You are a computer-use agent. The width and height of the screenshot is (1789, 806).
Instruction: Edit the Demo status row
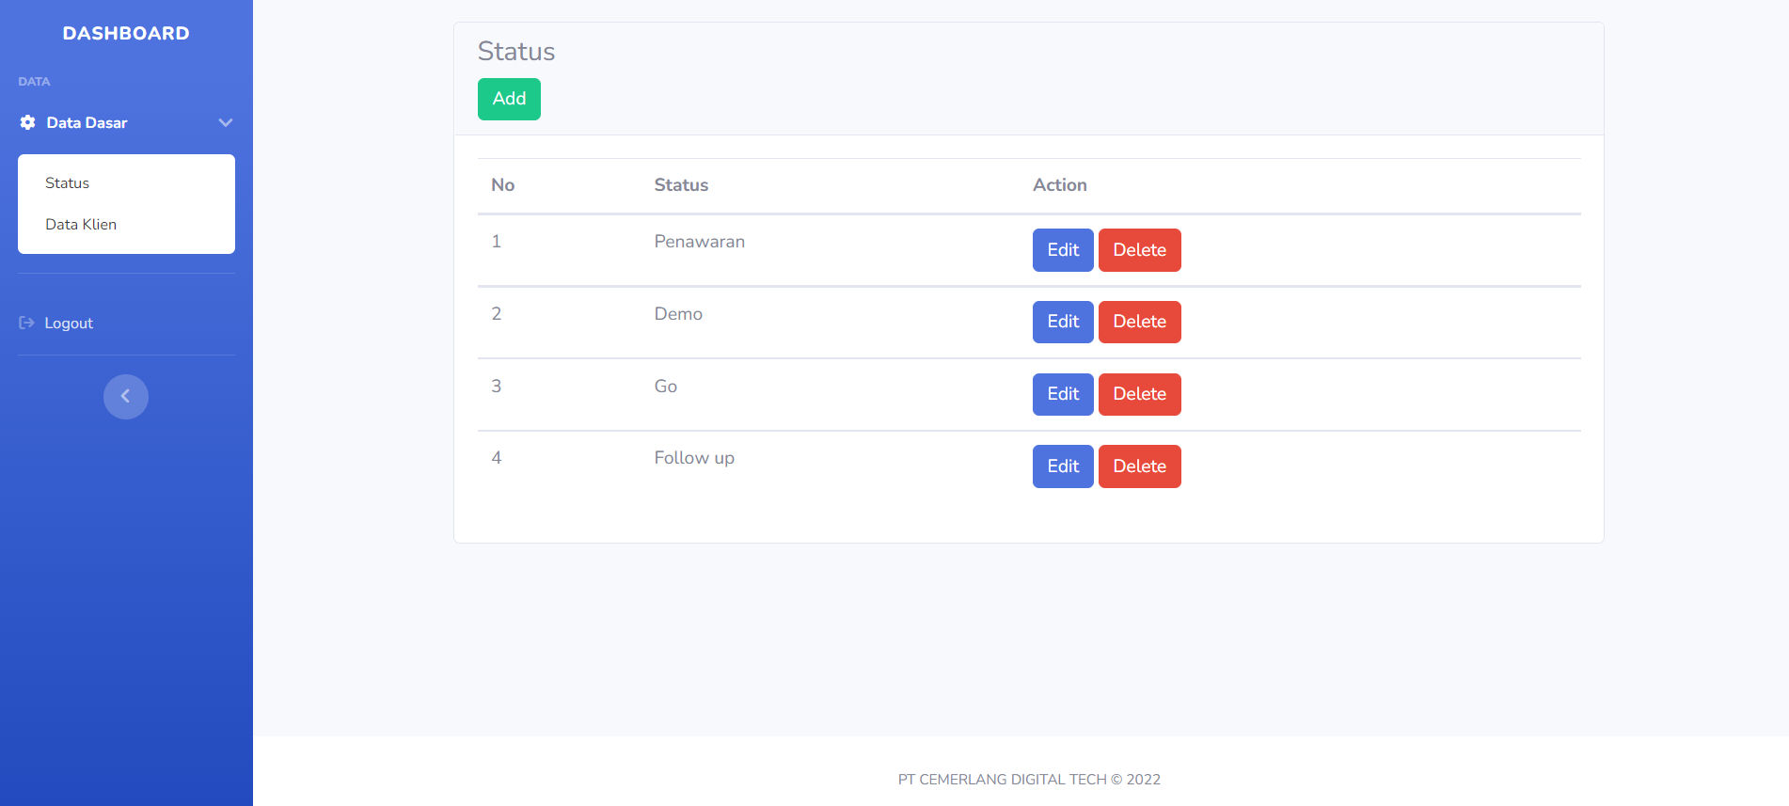coord(1063,322)
